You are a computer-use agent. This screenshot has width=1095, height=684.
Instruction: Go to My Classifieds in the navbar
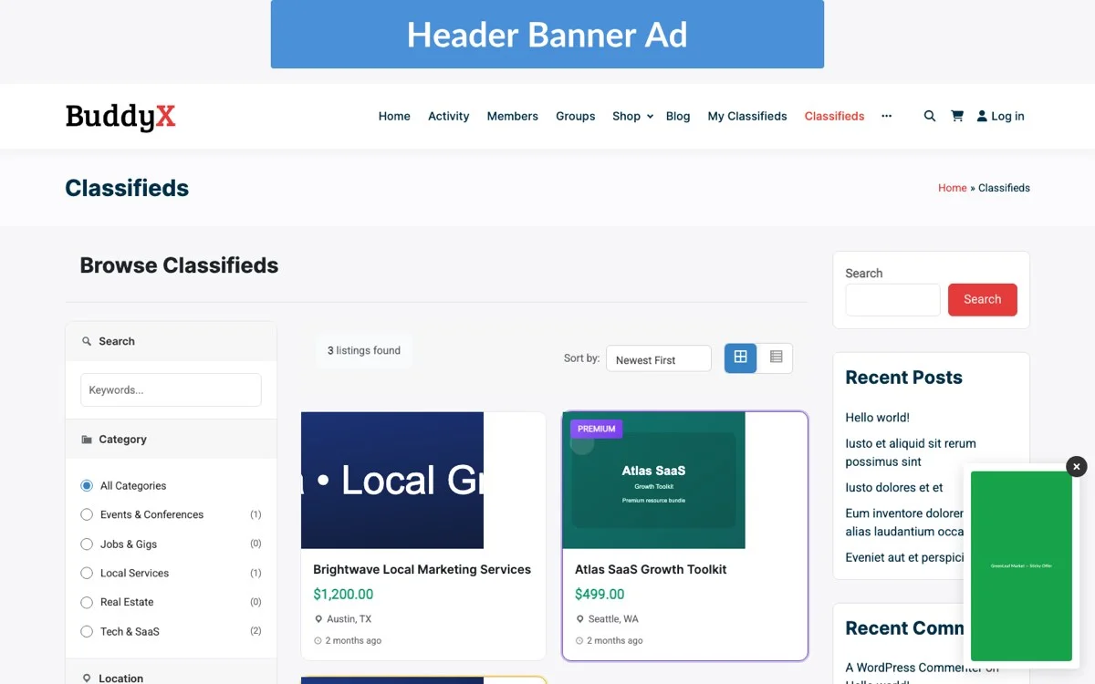[x=746, y=116]
